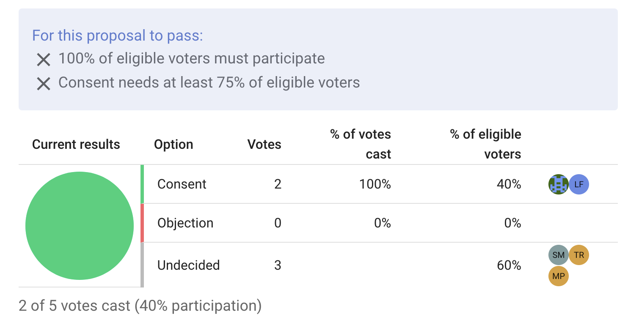Click the MP undecided voter avatar
Image resolution: width=628 pixels, height=323 pixels.
[x=559, y=276]
